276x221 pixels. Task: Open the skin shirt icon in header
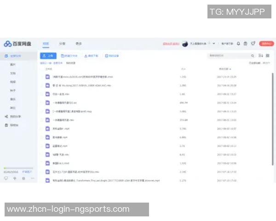coord(253,43)
